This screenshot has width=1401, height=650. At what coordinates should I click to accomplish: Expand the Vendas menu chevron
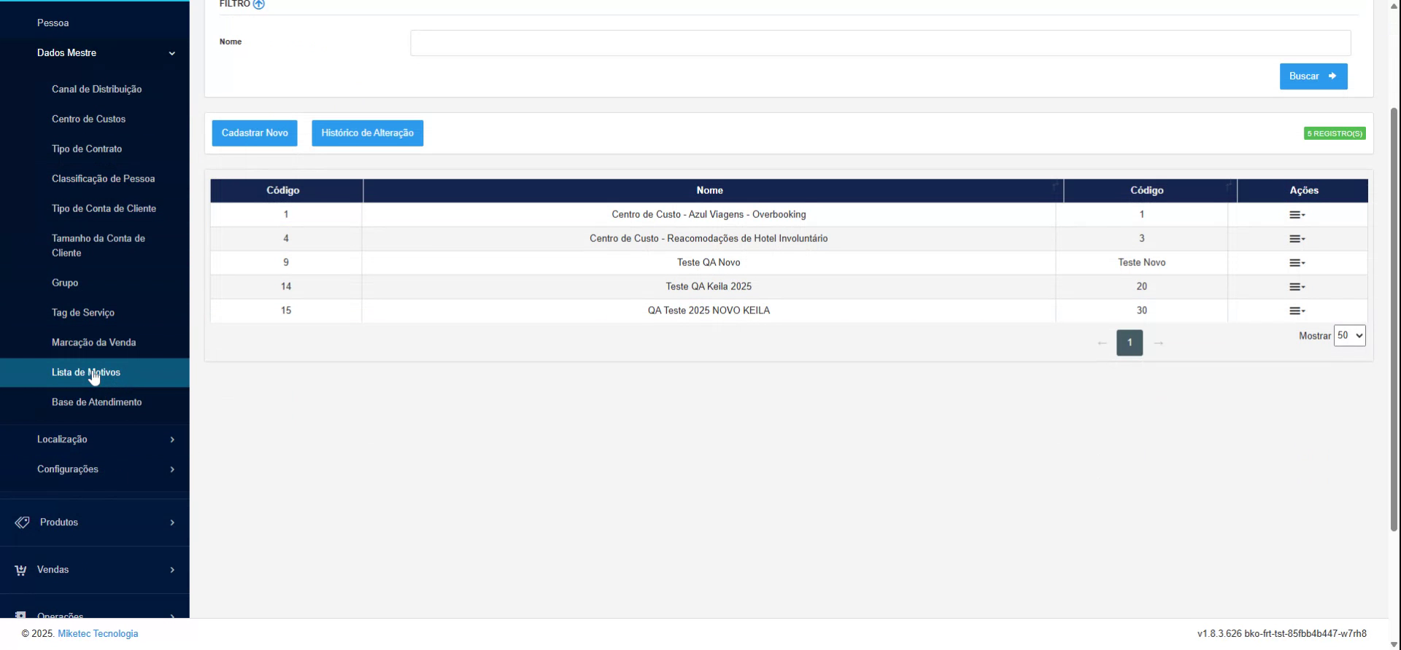172,570
